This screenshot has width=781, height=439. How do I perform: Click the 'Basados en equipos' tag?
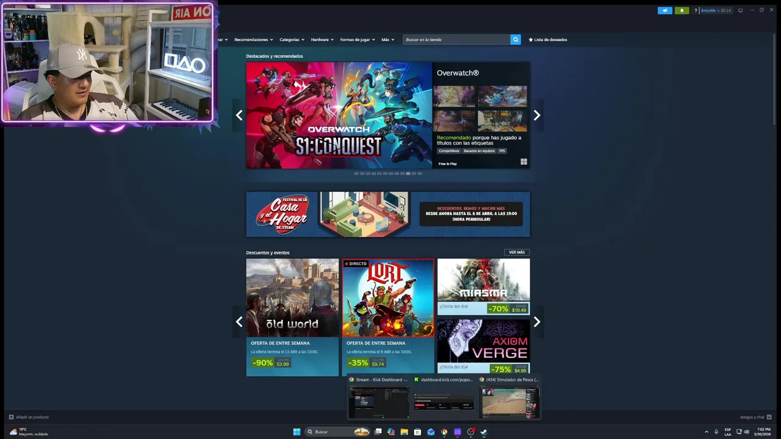pyautogui.click(x=479, y=151)
